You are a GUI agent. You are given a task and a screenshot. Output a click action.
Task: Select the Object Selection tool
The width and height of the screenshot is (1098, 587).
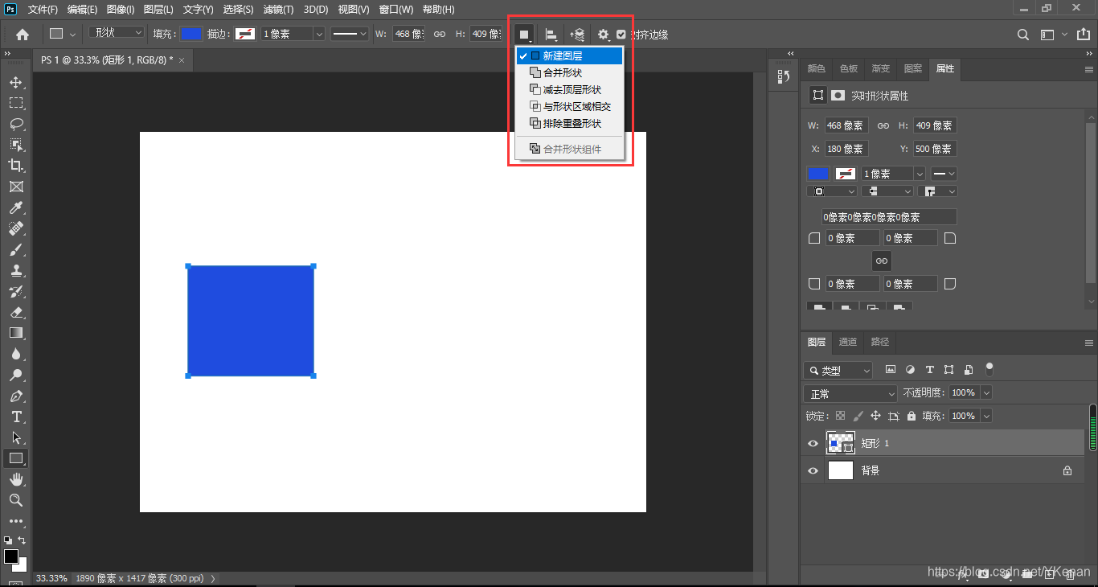[x=15, y=145]
